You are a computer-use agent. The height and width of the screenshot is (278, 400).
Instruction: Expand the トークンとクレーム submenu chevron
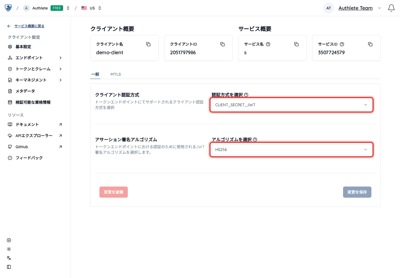click(61, 69)
